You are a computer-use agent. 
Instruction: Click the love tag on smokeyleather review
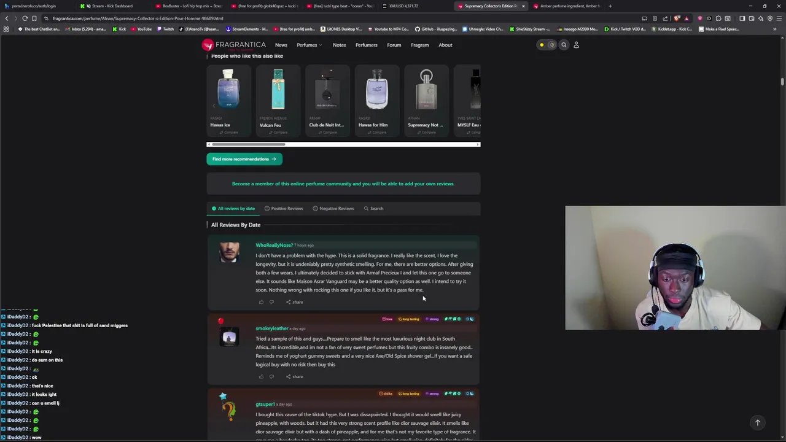(387, 319)
